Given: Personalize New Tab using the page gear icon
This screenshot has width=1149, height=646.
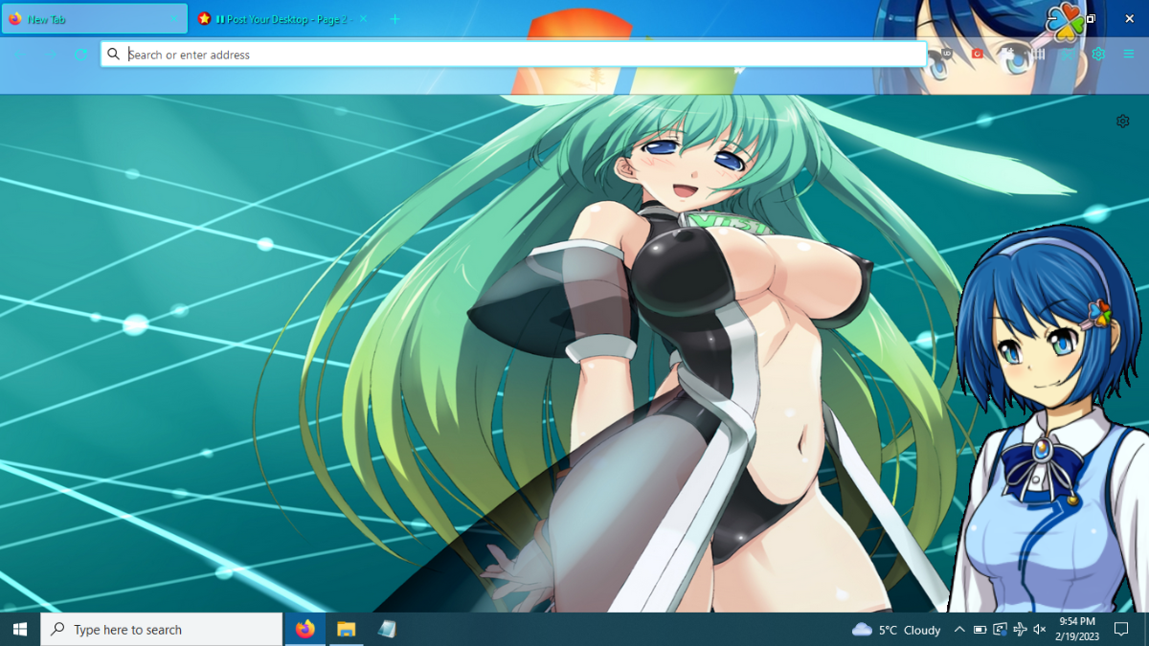Looking at the screenshot, I should pos(1122,122).
